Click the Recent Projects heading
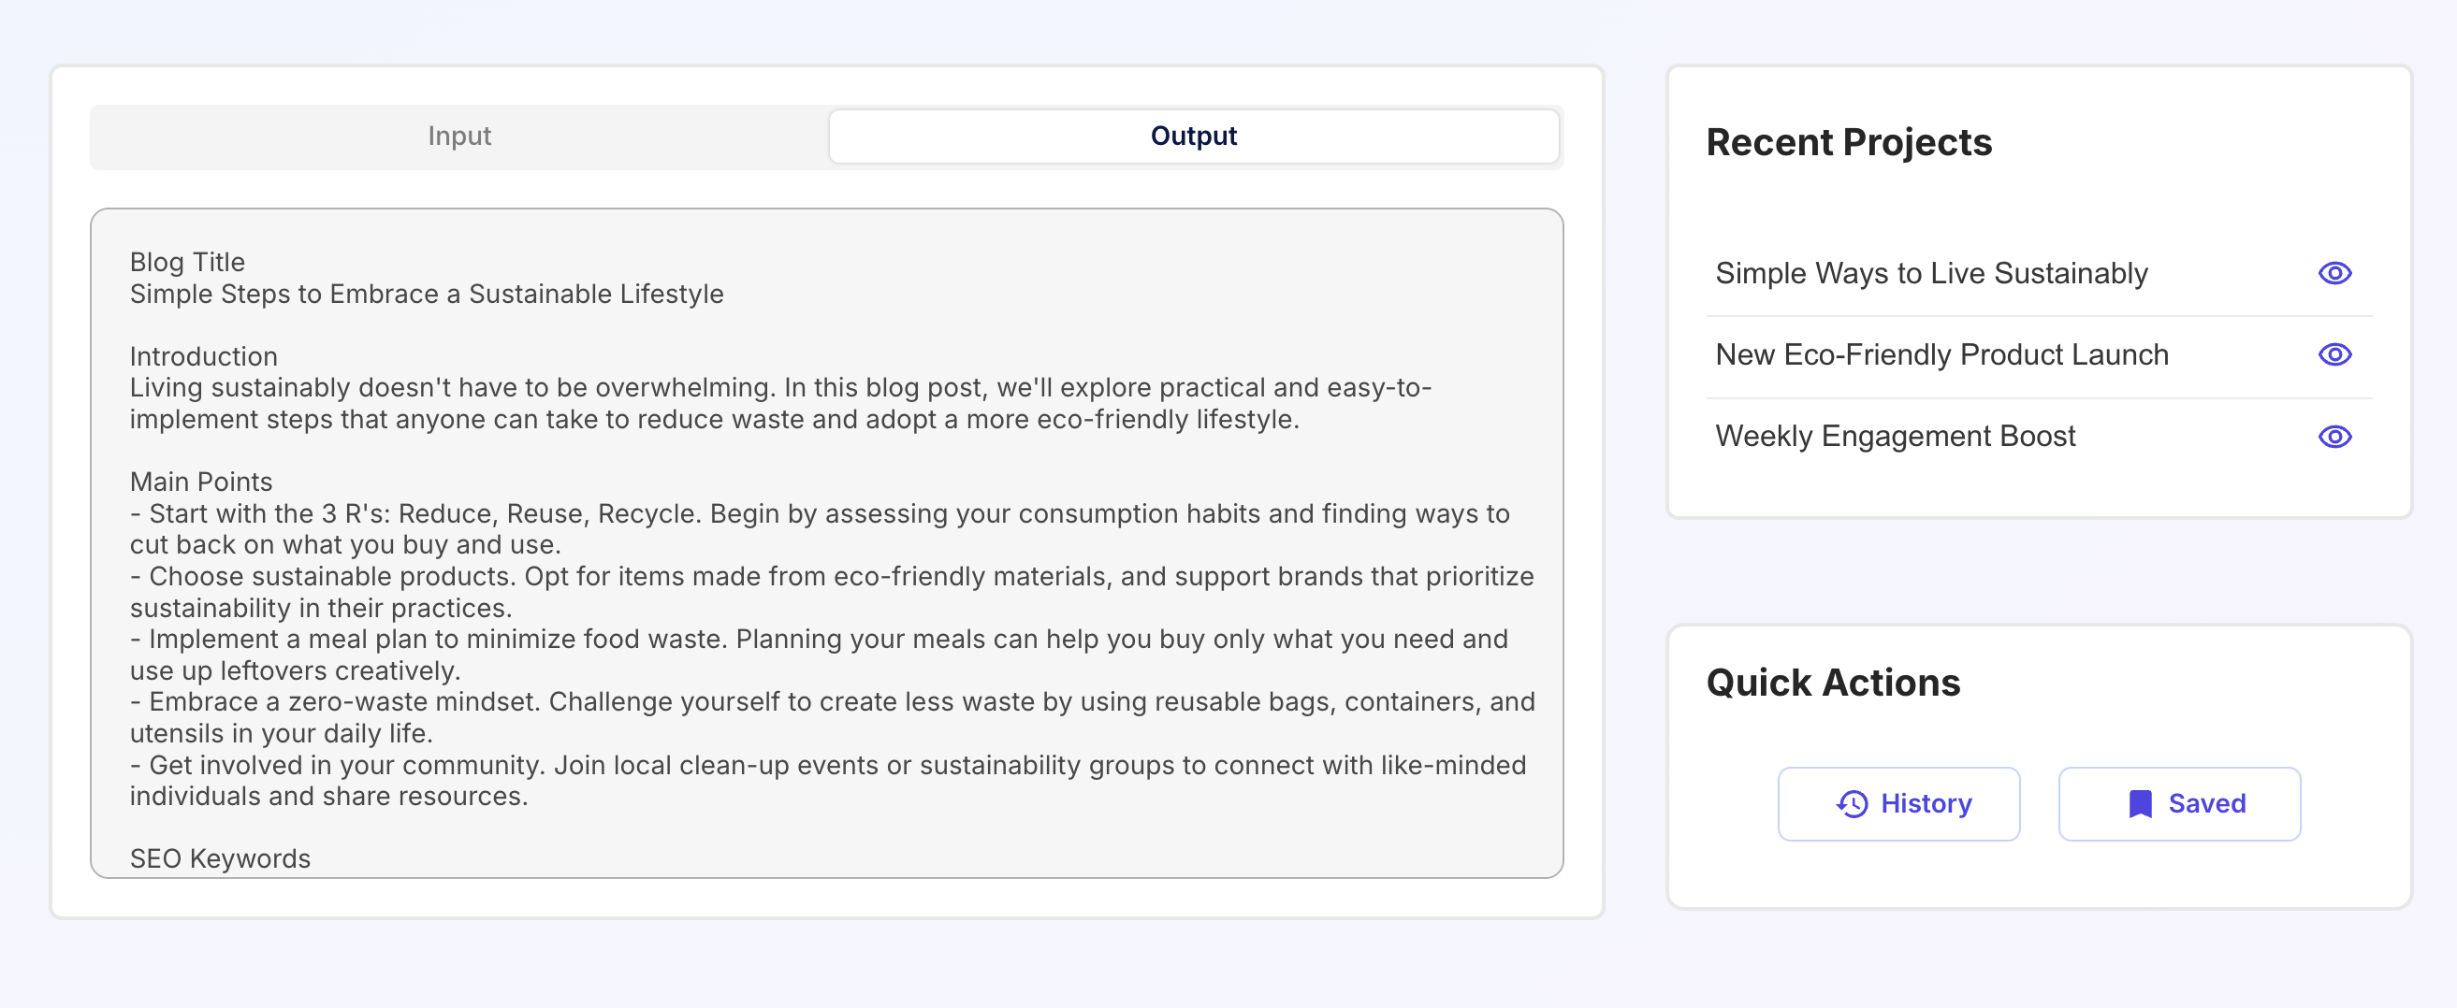This screenshot has width=2457, height=1008. tap(1849, 142)
